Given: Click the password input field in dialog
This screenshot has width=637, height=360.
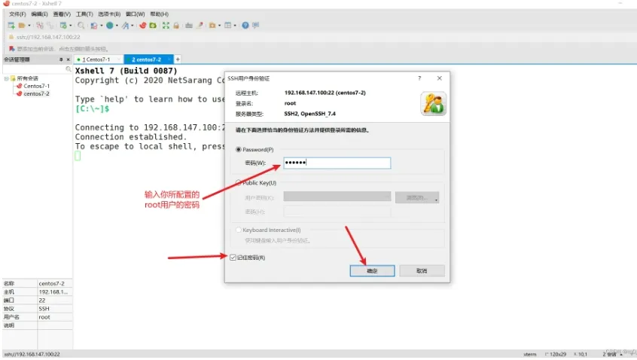Looking at the screenshot, I should 337,163.
